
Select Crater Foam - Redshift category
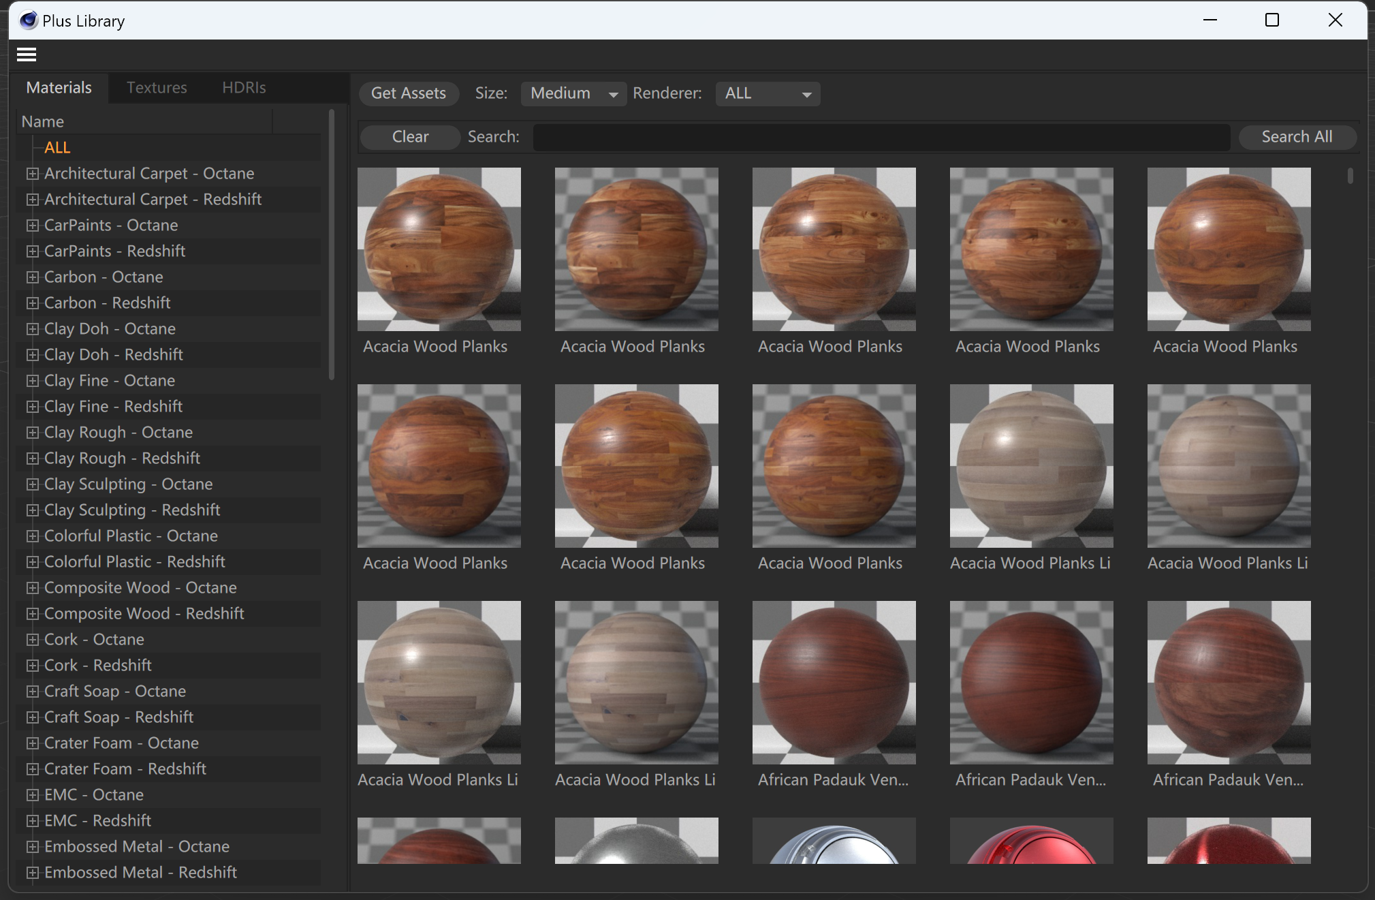pos(125,769)
